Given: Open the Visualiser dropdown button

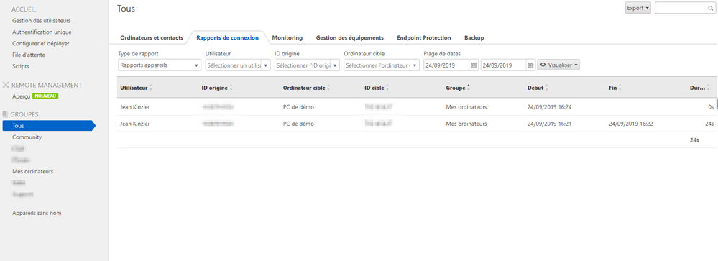Looking at the screenshot, I should [x=558, y=65].
